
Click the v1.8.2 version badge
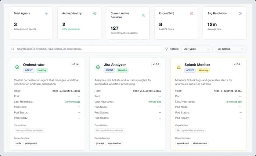click(x=156, y=64)
